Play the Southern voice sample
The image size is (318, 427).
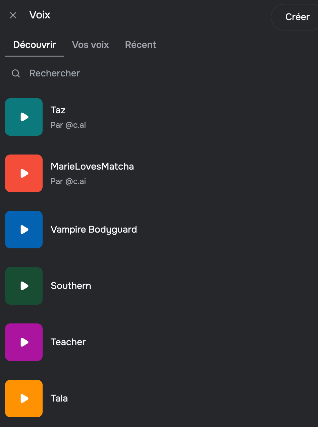pos(24,286)
